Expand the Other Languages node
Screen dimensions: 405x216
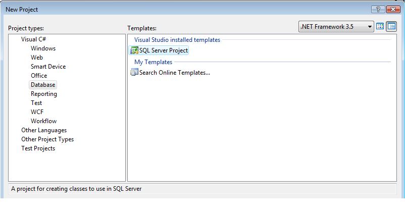(x=44, y=130)
